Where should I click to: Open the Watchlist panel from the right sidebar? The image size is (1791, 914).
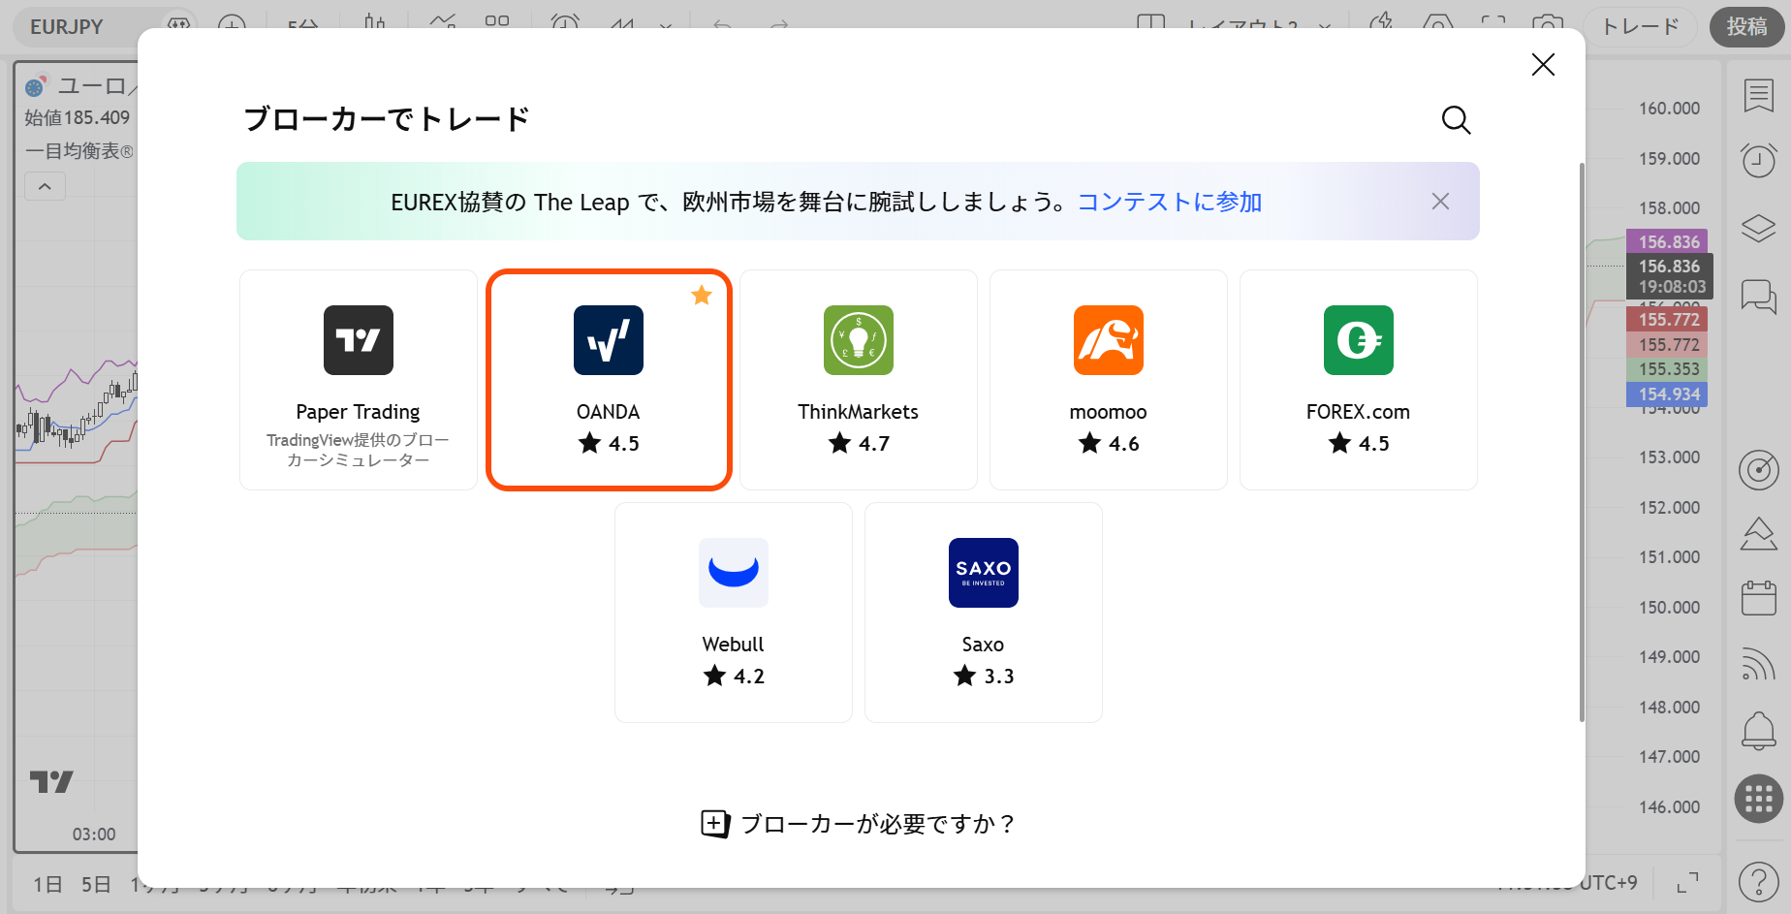coord(1759,95)
